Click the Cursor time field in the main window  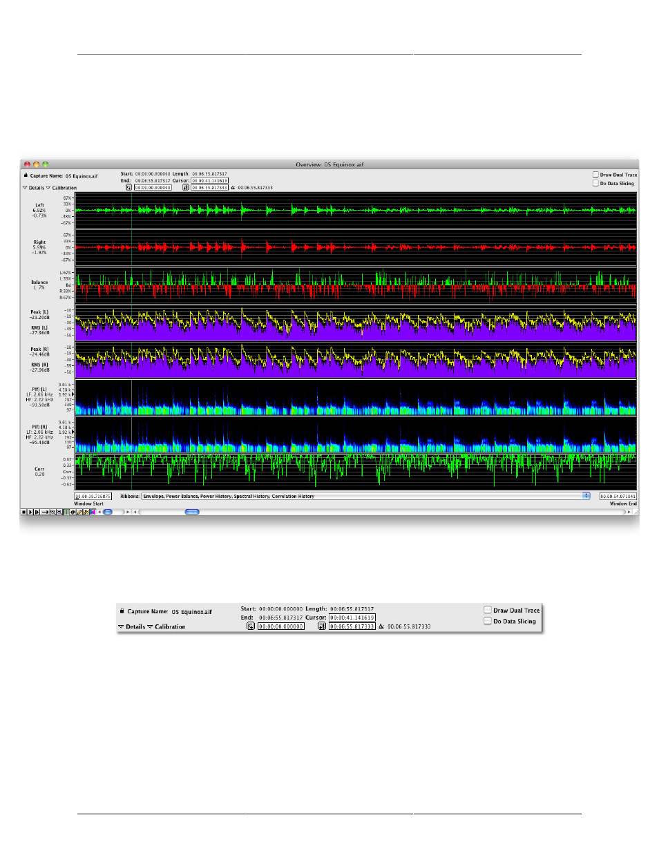tap(209, 180)
